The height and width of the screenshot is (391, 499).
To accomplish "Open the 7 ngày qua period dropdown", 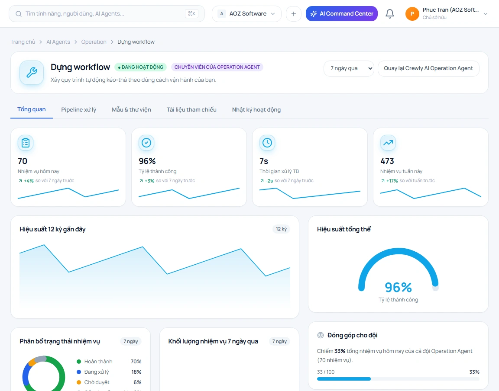I will pos(348,68).
